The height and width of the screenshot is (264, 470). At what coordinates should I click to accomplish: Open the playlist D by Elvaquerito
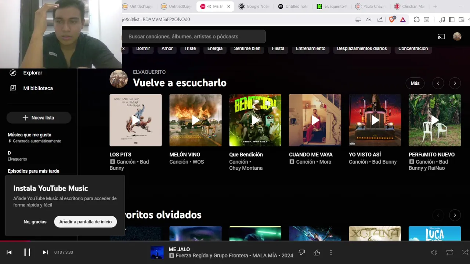(x=18, y=156)
